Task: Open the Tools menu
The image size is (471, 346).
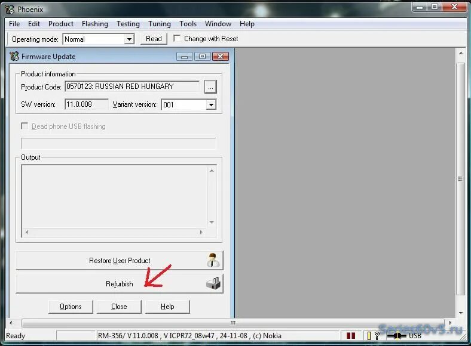Action: click(188, 24)
